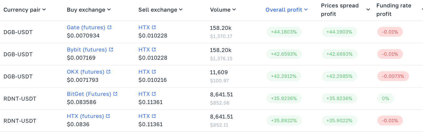
Task: Click the +44.1803% overall profit badge
Action: coord(284,32)
